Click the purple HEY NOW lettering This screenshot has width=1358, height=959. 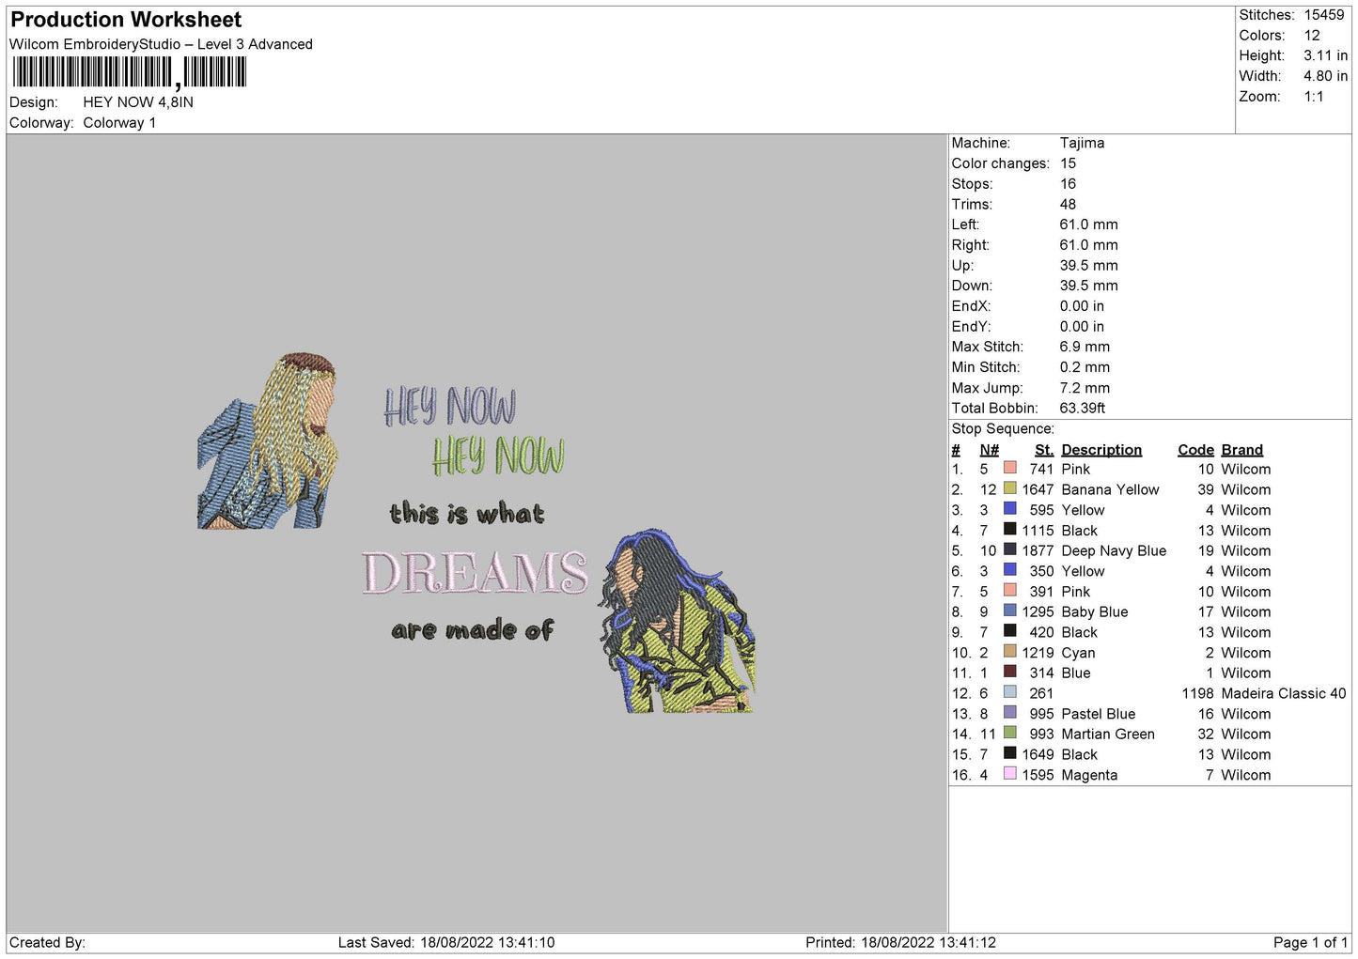click(449, 406)
